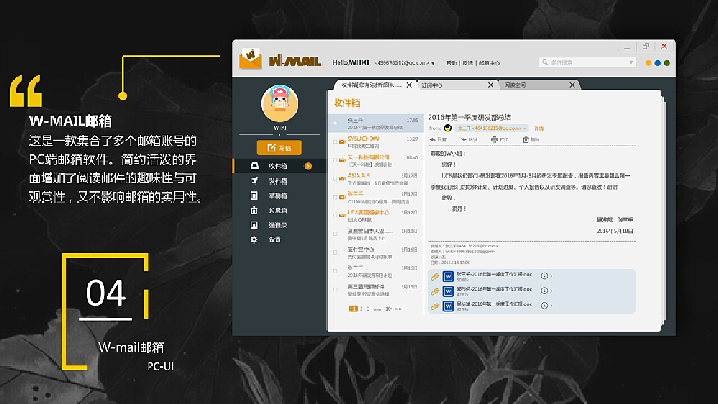Go to page 2 of inbox
This screenshot has height=404, width=718.
pos(361,309)
